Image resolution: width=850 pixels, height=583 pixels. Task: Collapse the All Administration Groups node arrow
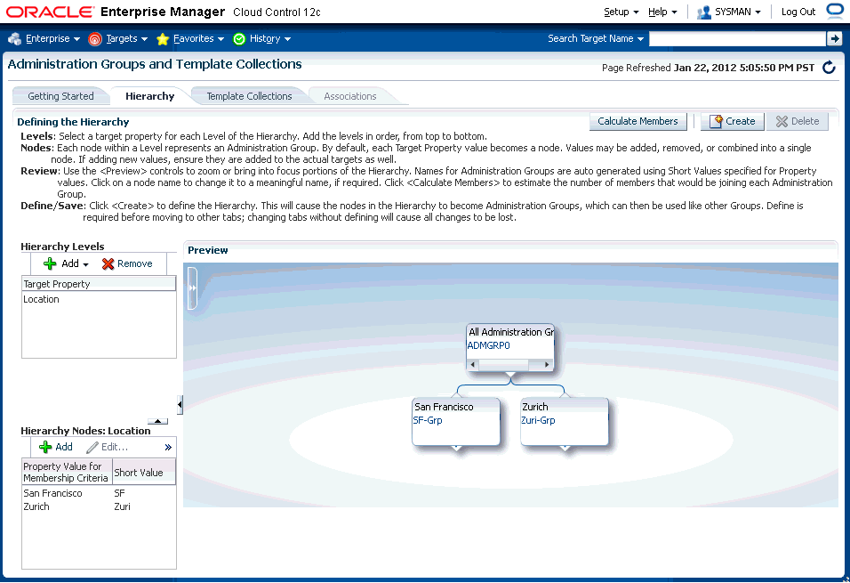(x=510, y=375)
